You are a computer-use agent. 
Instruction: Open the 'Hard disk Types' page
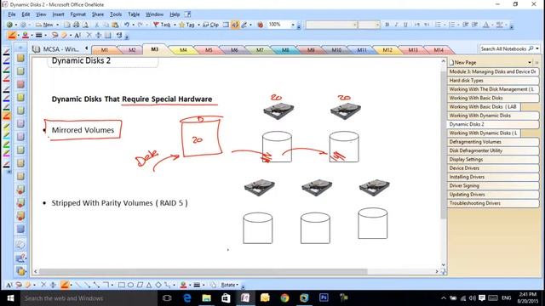pos(493,81)
